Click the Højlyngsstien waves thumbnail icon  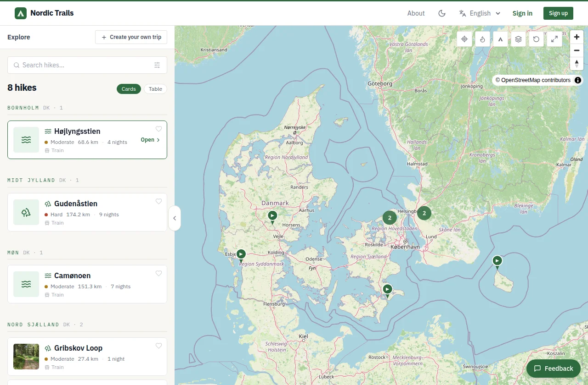26,140
